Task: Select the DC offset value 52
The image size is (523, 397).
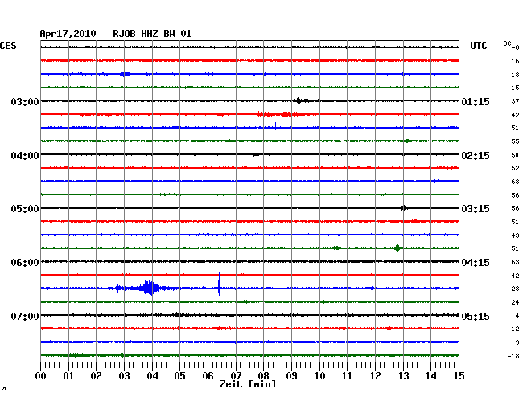Action: (515, 168)
